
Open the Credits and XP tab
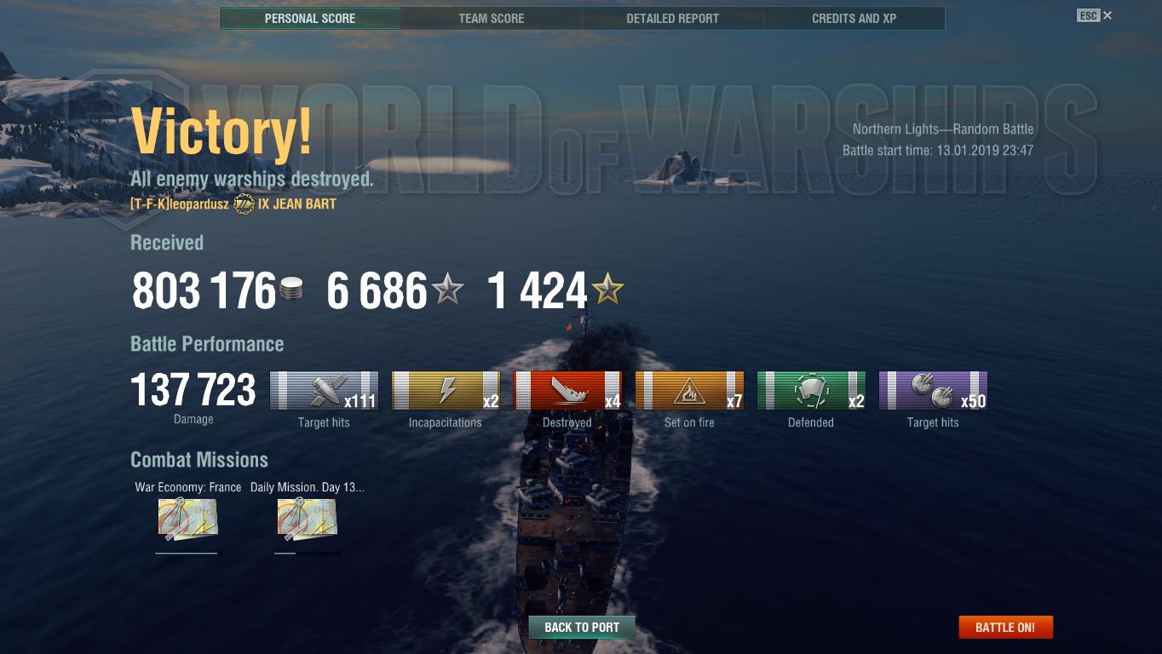(x=854, y=18)
